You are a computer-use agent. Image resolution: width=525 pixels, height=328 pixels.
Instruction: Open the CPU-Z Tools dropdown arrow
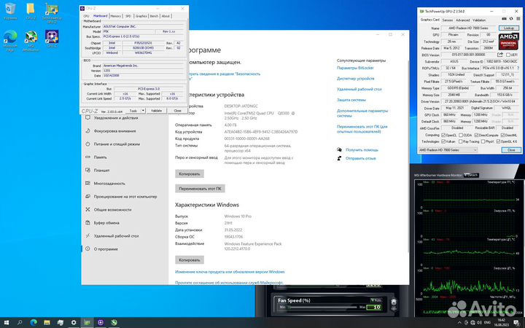pos(143,111)
